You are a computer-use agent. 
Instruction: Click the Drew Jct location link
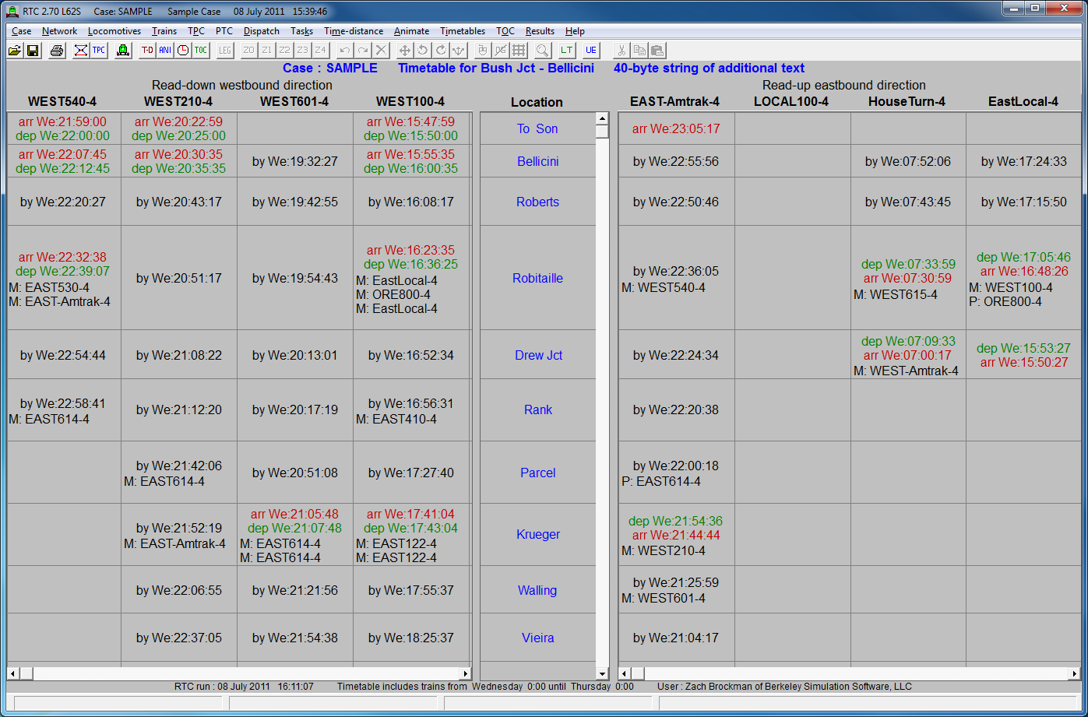538,355
